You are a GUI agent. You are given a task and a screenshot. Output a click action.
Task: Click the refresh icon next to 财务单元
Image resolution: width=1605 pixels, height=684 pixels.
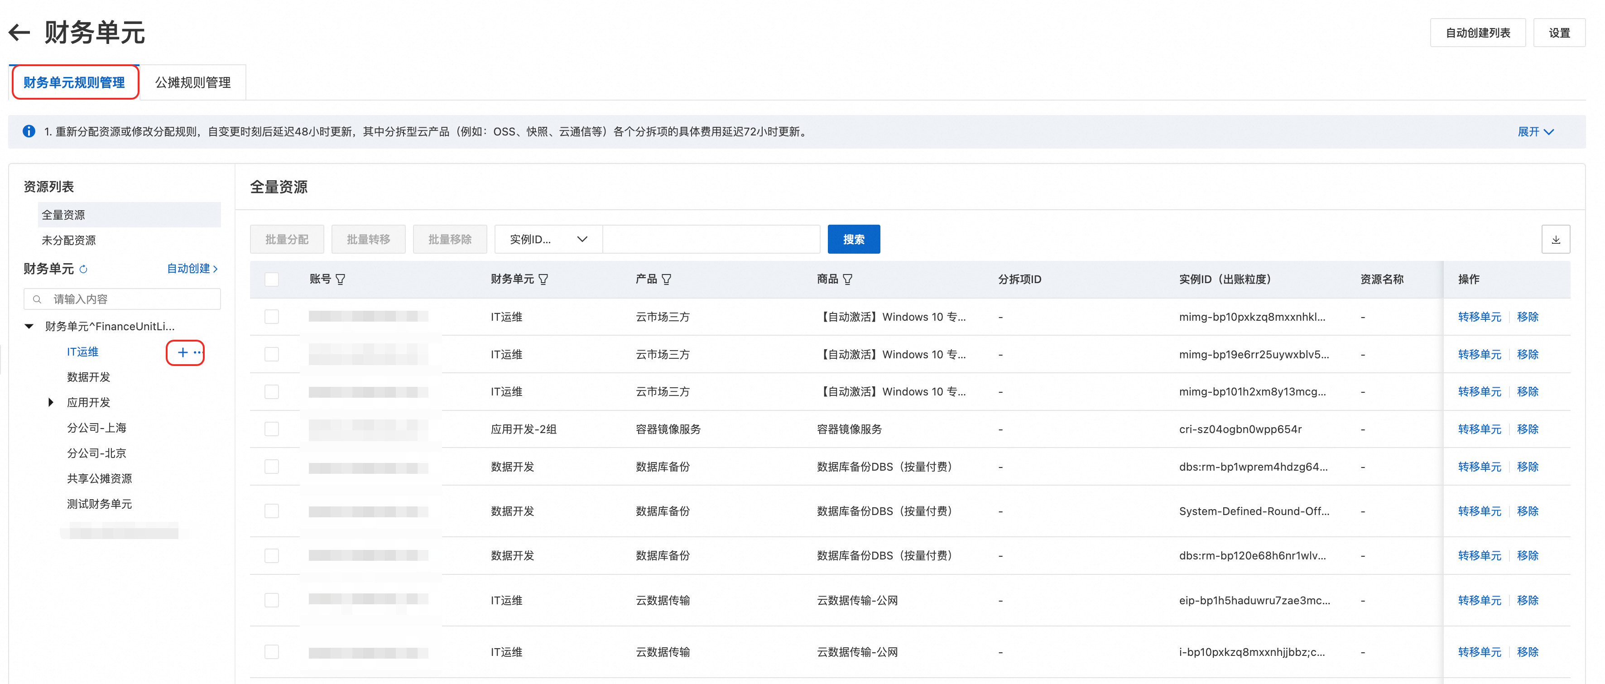(x=83, y=269)
